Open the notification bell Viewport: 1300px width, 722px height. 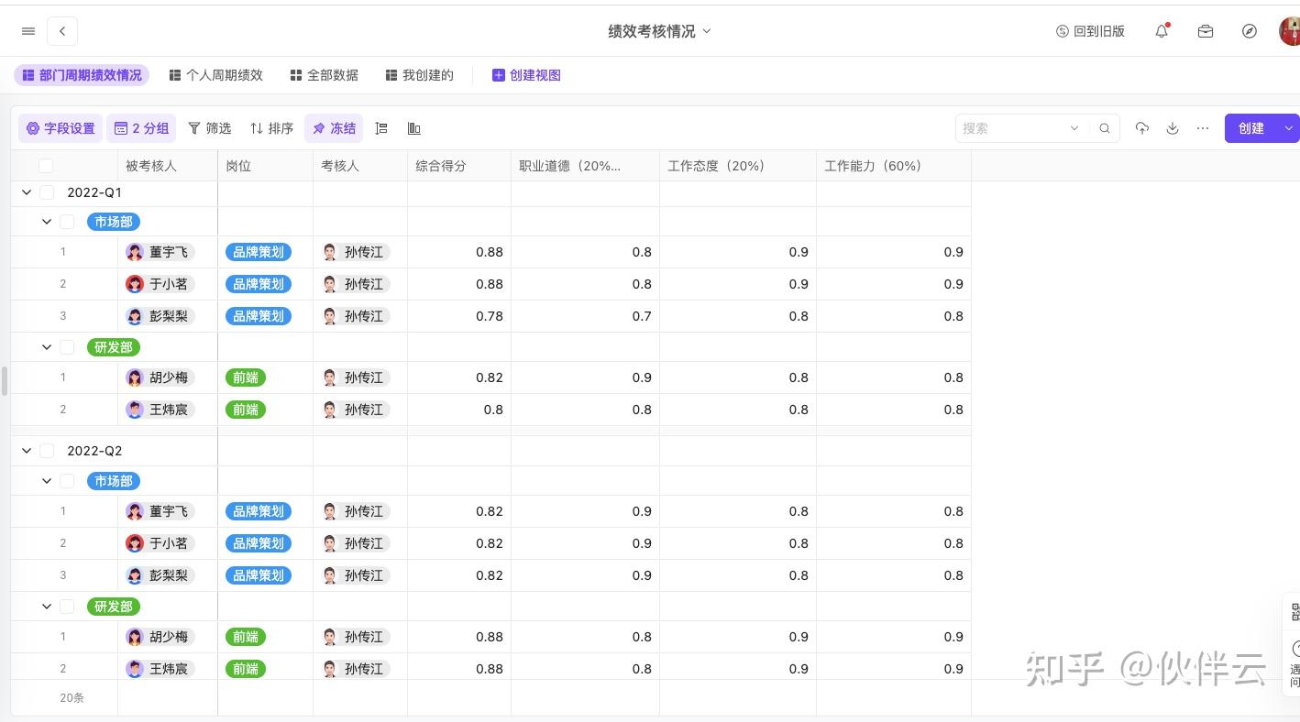click(1162, 31)
